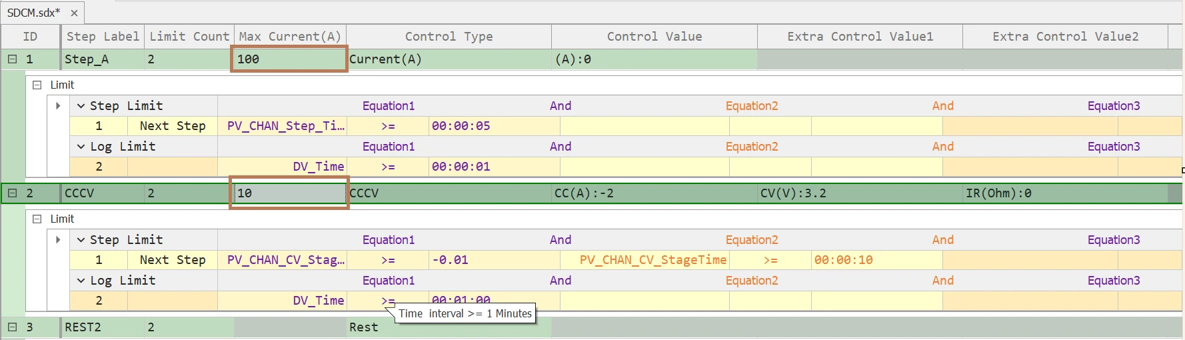Collapse Step Limit chevron under CCCV

81,240
